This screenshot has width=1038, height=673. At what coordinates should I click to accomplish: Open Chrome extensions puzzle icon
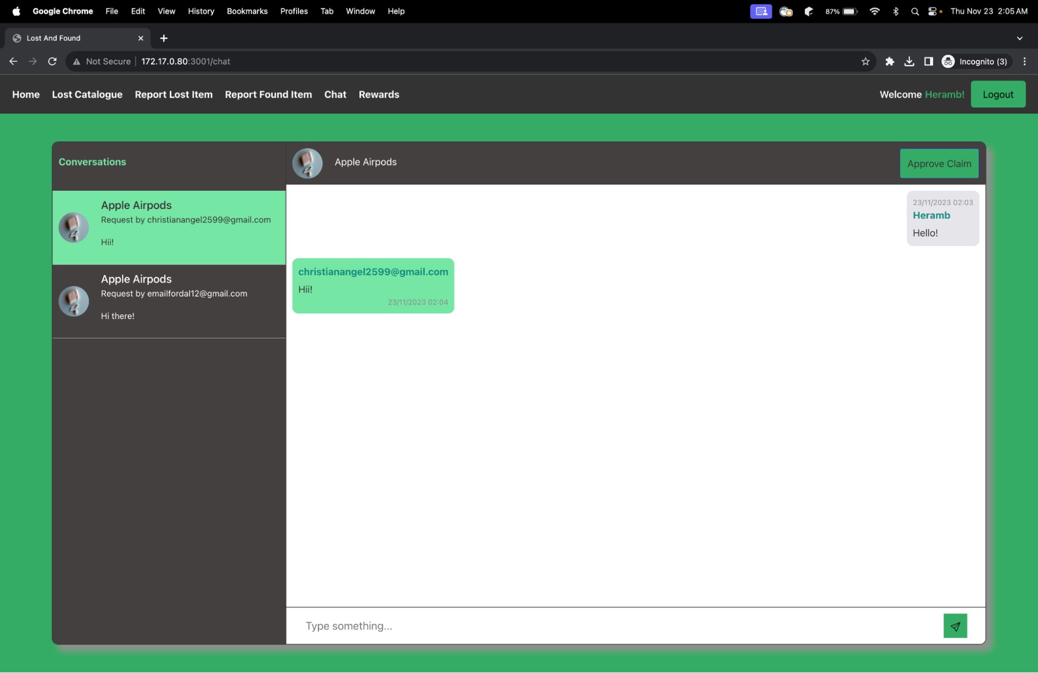[889, 61]
